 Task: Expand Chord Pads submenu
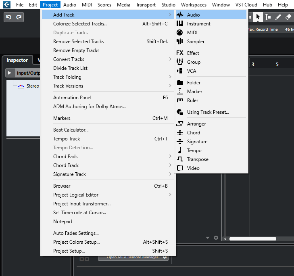tap(170, 156)
